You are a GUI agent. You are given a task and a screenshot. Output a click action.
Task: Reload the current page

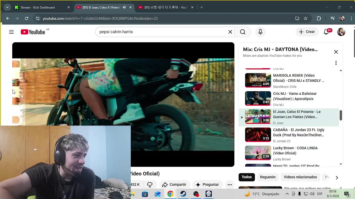tap(26, 19)
